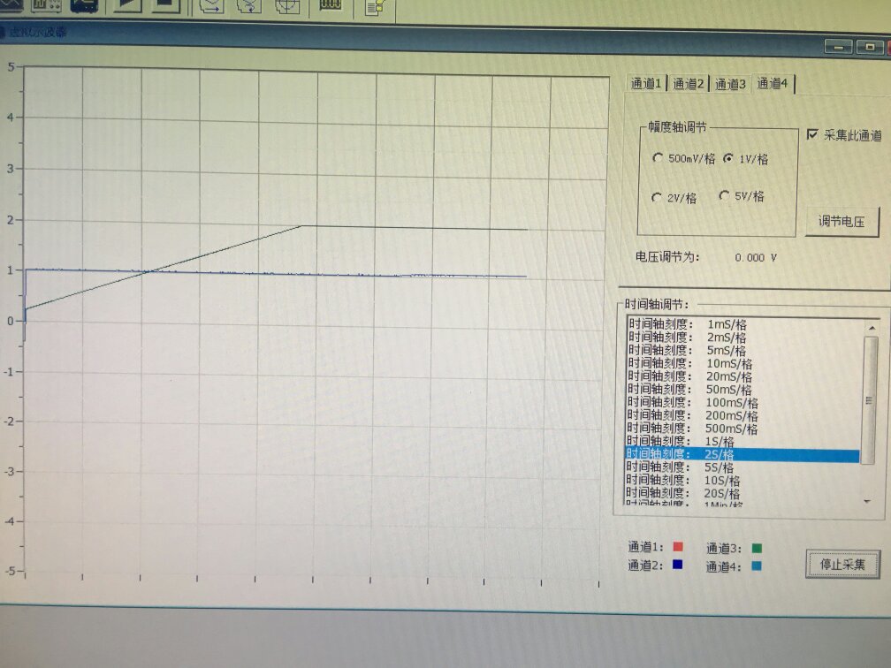This screenshot has height=668, width=891.
Task: Click the 停止采集 button
Action: [x=842, y=564]
